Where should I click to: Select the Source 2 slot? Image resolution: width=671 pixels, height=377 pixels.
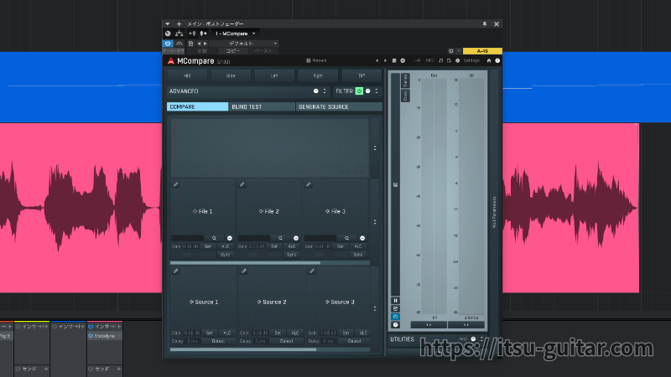click(272, 302)
